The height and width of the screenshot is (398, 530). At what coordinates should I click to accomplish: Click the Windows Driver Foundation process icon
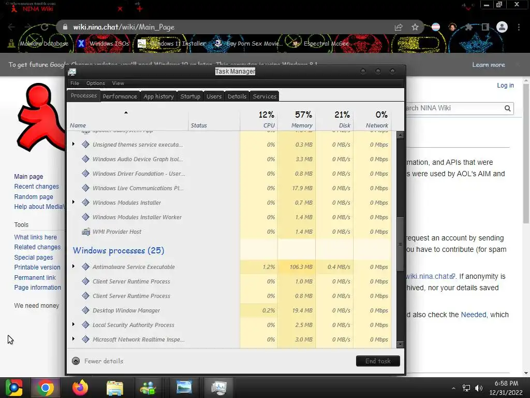pos(85,174)
